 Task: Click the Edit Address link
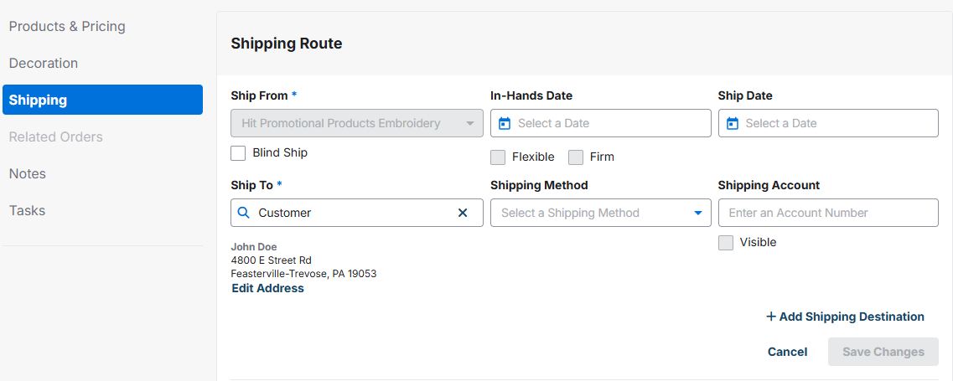267,288
